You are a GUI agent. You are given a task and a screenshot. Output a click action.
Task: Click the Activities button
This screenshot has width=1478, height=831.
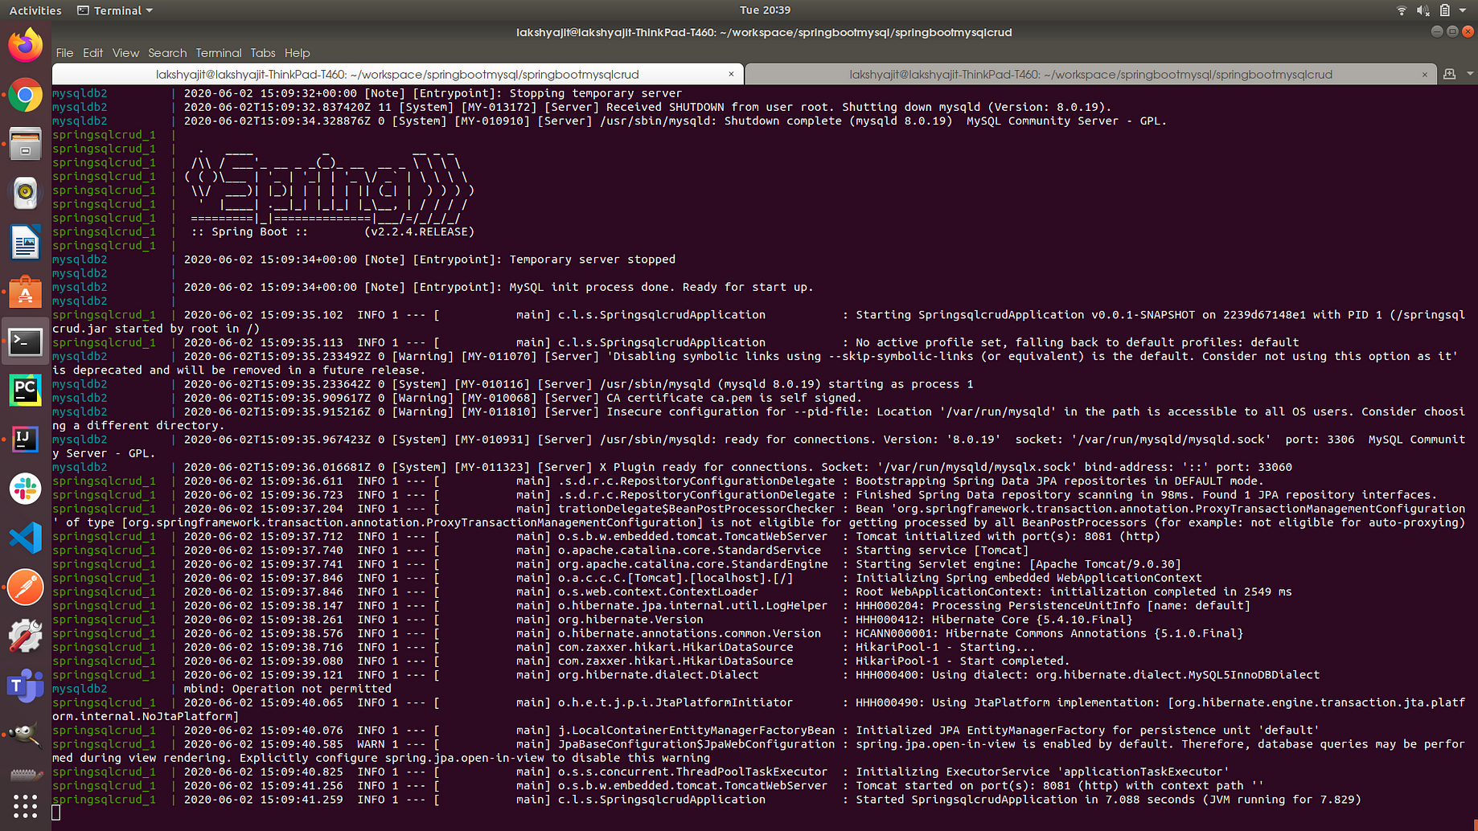[x=35, y=10]
